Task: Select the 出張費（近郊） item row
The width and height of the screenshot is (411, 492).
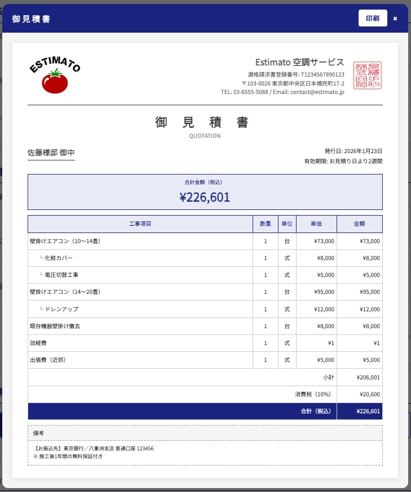Action: (x=205, y=360)
